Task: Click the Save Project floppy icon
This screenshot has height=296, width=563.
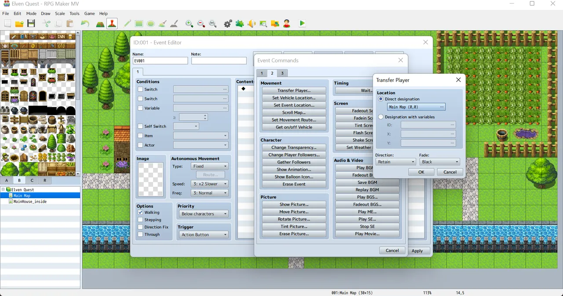Action: pyautogui.click(x=31, y=24)
